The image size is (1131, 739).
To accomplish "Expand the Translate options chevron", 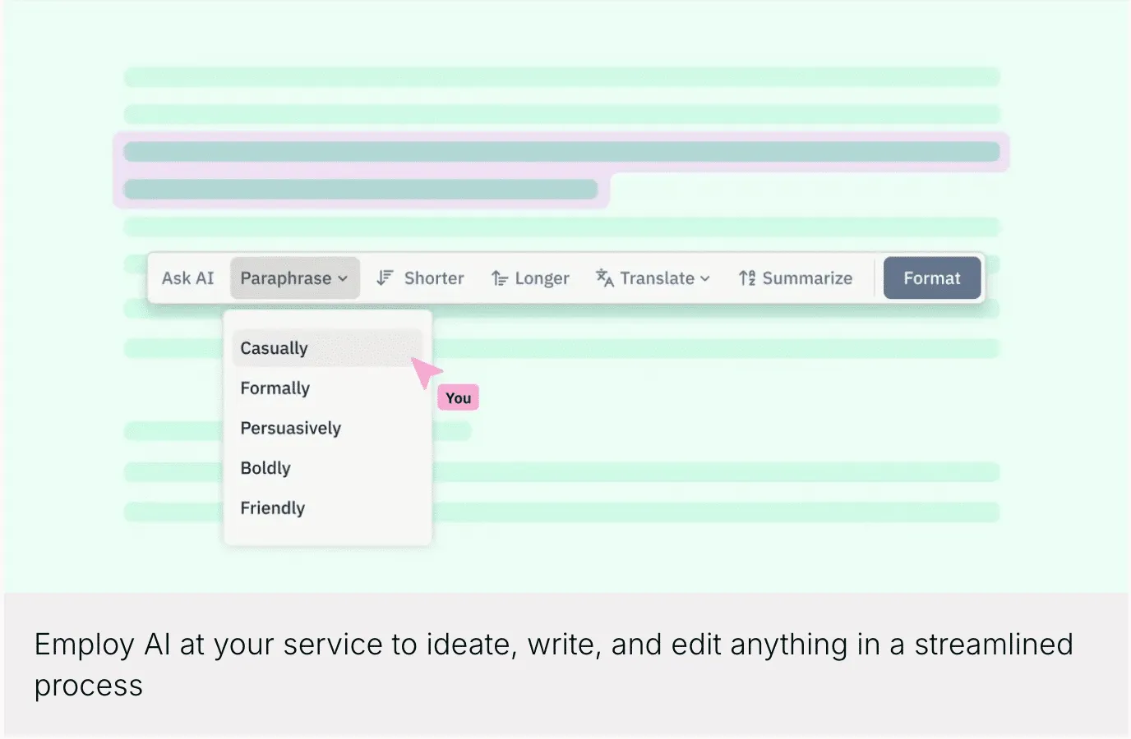I will (705, 278).
